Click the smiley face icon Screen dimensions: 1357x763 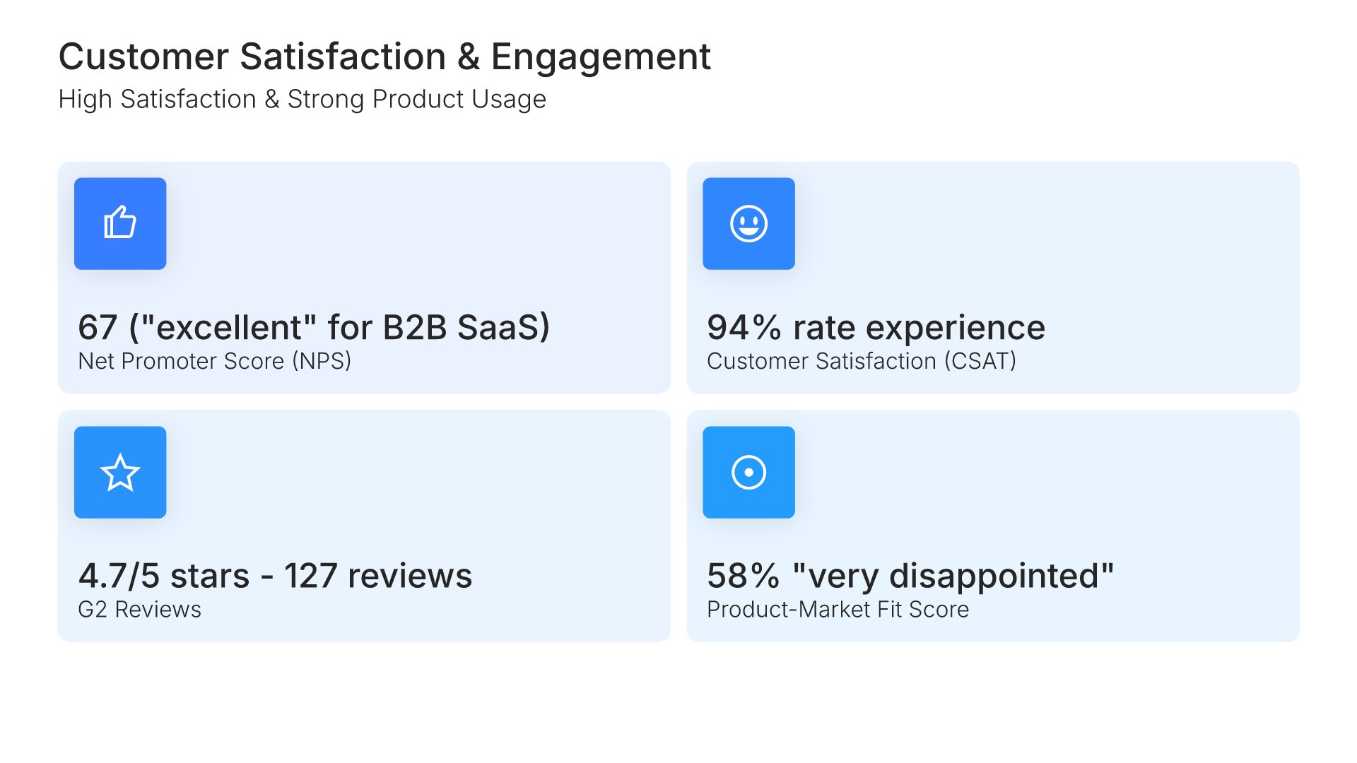tap(748, 223)
